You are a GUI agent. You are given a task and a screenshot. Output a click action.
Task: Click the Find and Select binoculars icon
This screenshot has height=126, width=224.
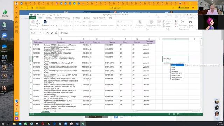click(190, 22)
